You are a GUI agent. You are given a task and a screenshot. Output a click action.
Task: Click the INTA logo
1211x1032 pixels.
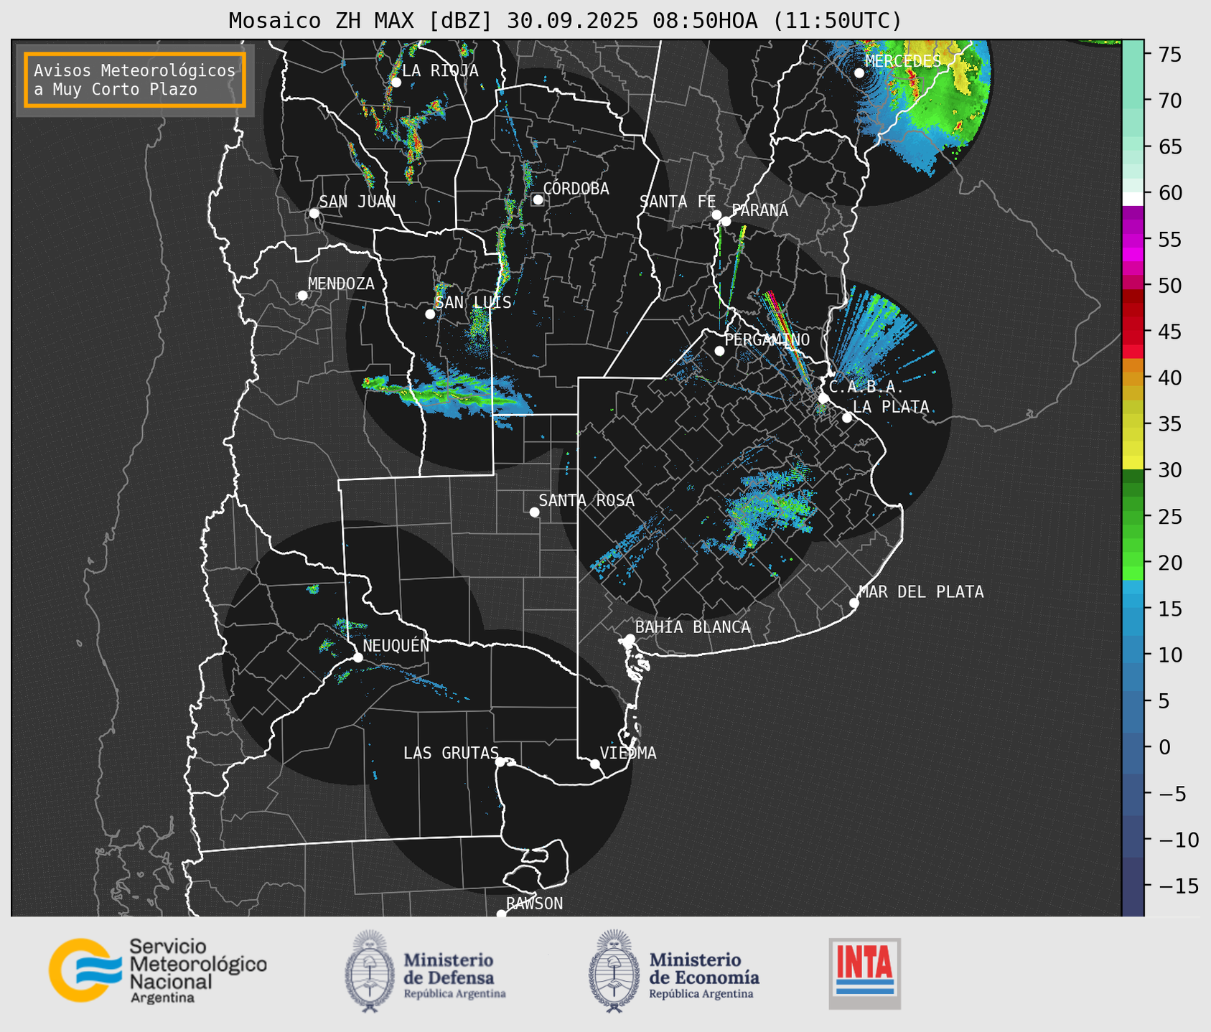[865, 974]
